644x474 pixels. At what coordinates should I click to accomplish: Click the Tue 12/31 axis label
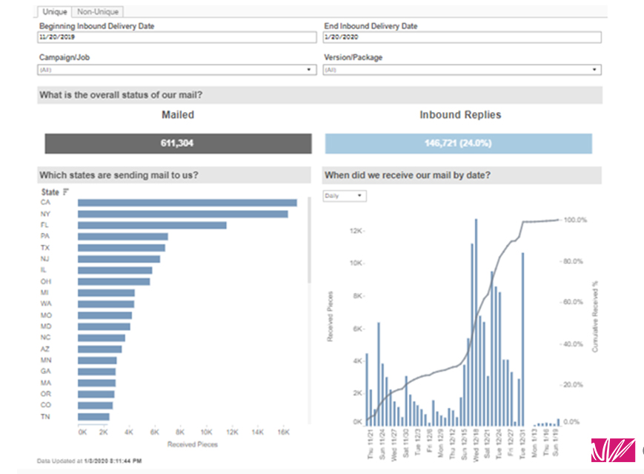click(522, 444)
